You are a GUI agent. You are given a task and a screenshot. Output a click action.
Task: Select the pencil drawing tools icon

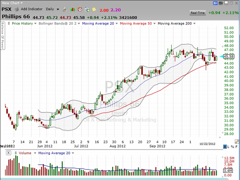pos(237,142)
